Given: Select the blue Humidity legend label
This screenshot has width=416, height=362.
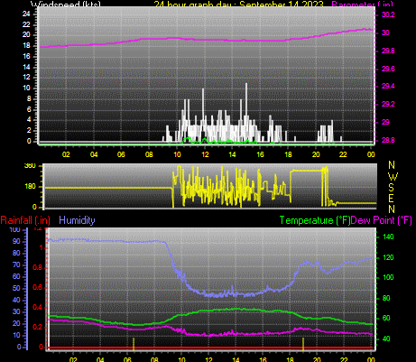Looking at the screenshot, I should coord(77,220).
